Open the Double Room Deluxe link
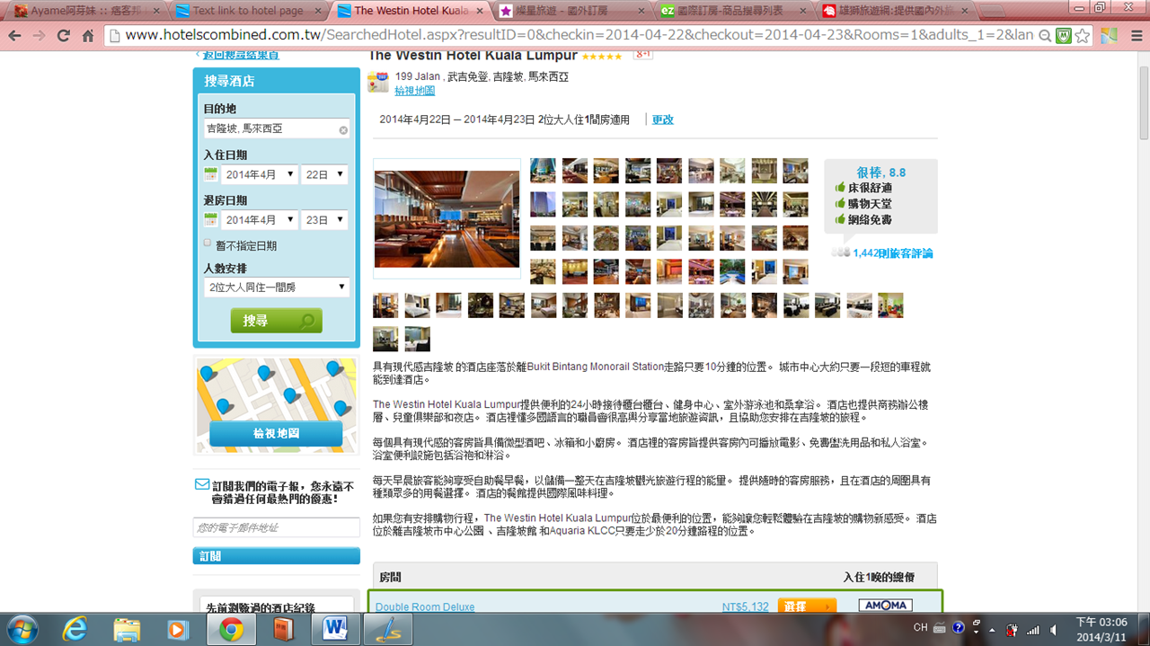This screenshot has width=1150, height=646. tap(425, 607)
